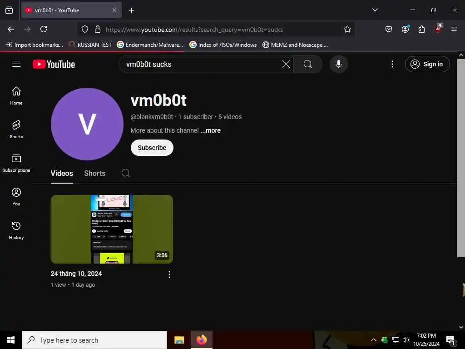Open MEMZ and Noescape bookmark

[x=295, y=45]
